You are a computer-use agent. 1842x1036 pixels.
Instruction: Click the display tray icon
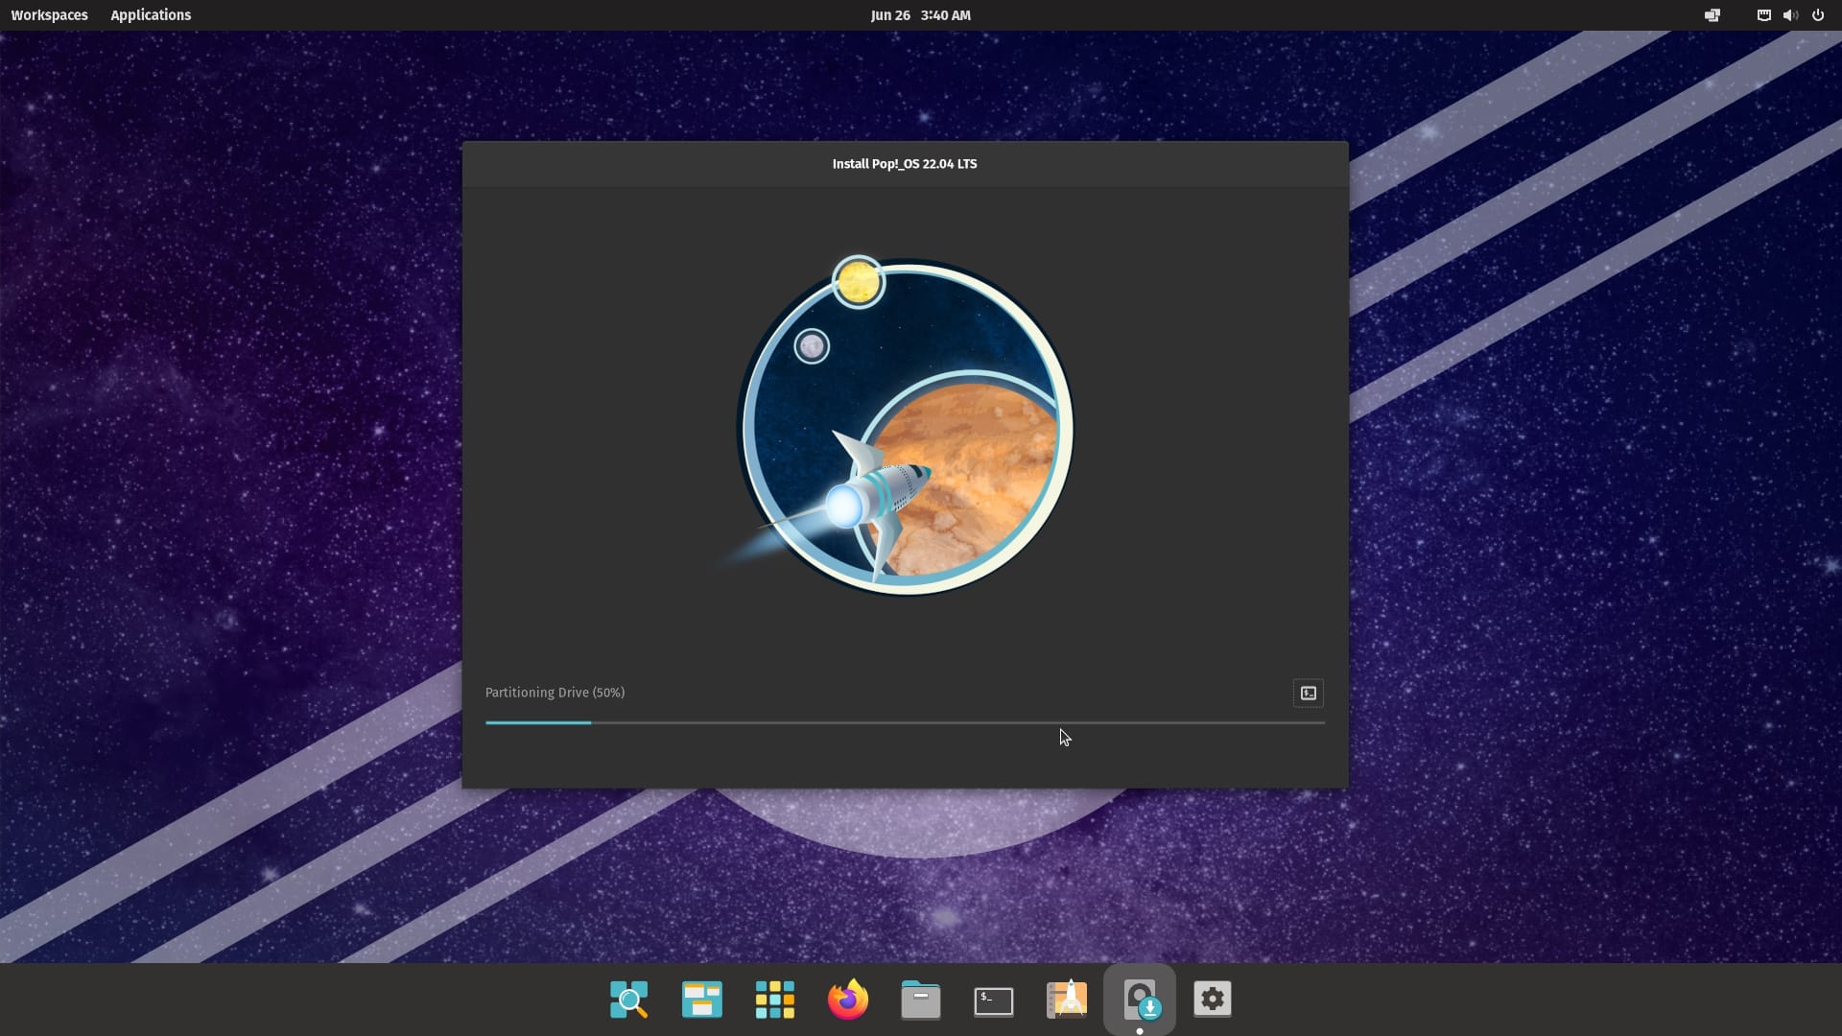(x=1712, y=15)
